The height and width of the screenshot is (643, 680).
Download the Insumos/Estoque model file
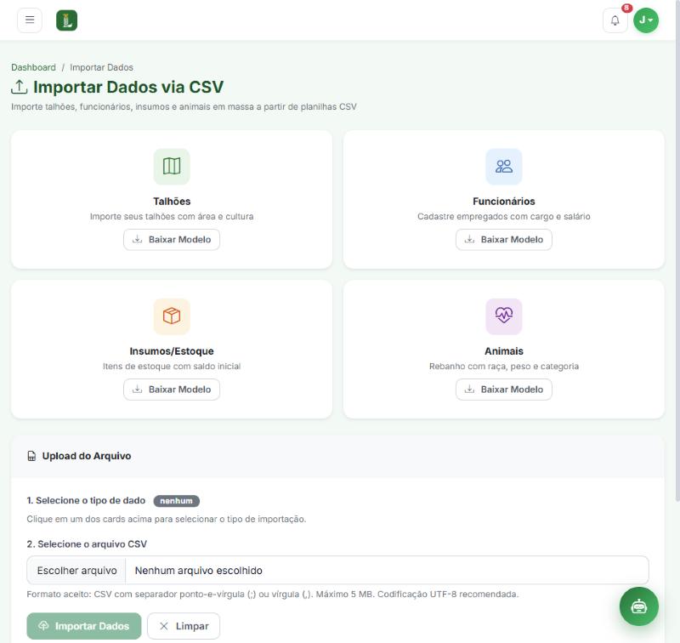pos(172,390)
